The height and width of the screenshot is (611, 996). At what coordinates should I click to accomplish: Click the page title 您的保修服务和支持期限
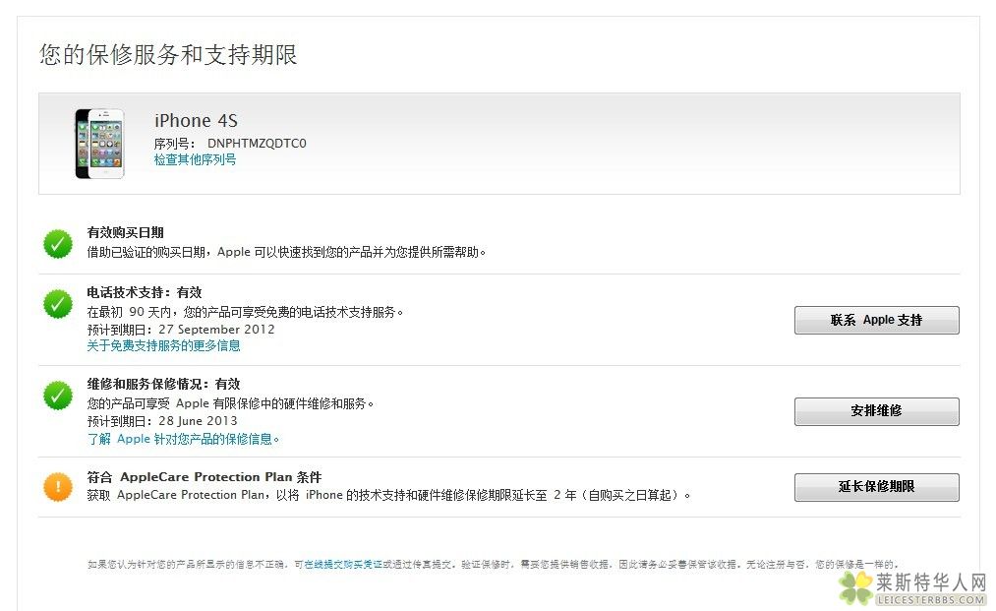[x=168, y=55]
